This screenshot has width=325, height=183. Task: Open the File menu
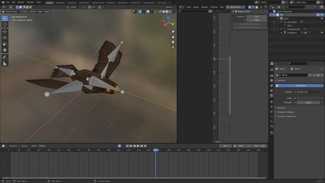(x=8, y=2)
